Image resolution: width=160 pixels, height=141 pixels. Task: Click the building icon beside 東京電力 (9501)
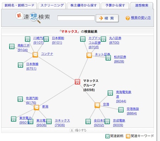[14, 119]
